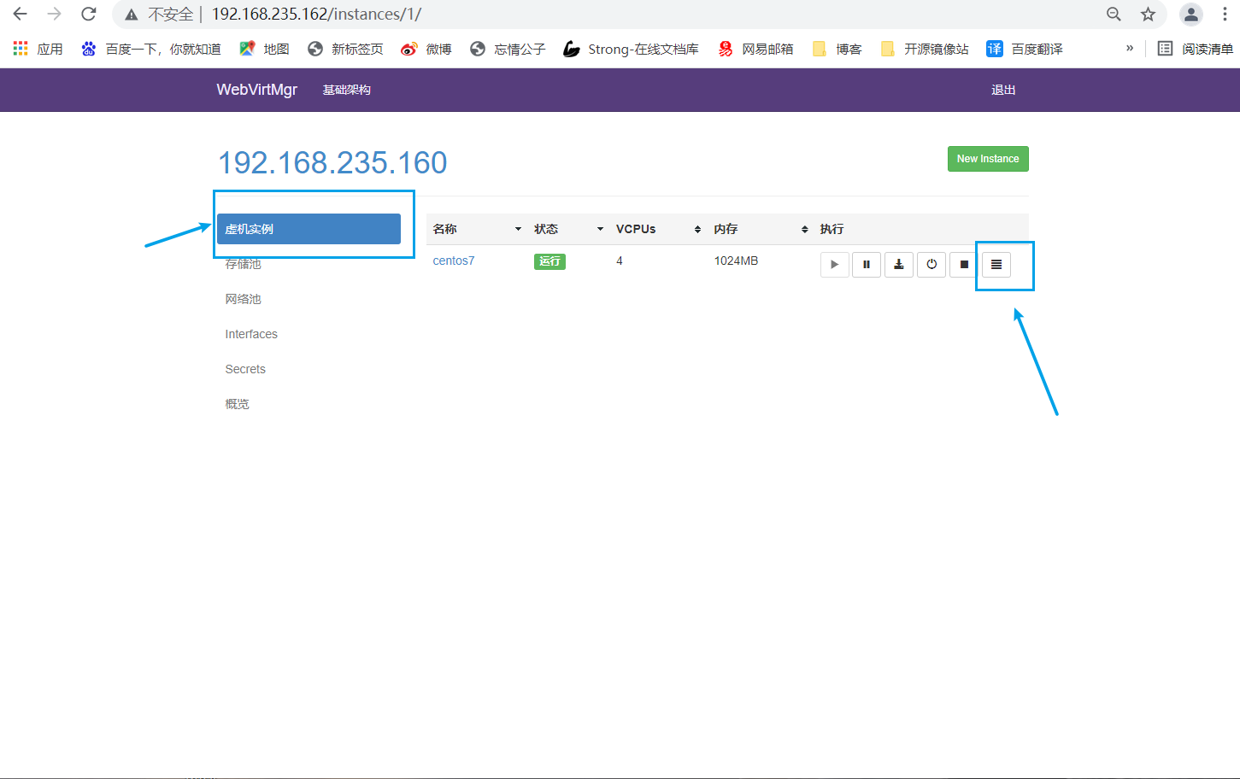Open the 百度翻译 bookmark
Viewport: 1240px width, 779px height.
(1025, 49)
